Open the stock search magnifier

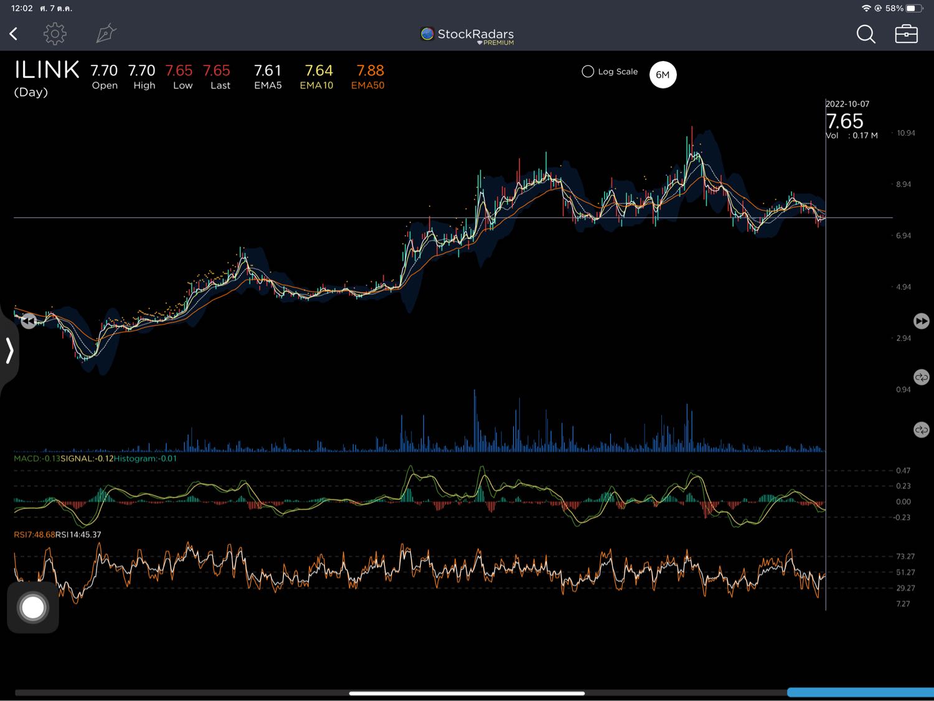[x=866, y=34]
